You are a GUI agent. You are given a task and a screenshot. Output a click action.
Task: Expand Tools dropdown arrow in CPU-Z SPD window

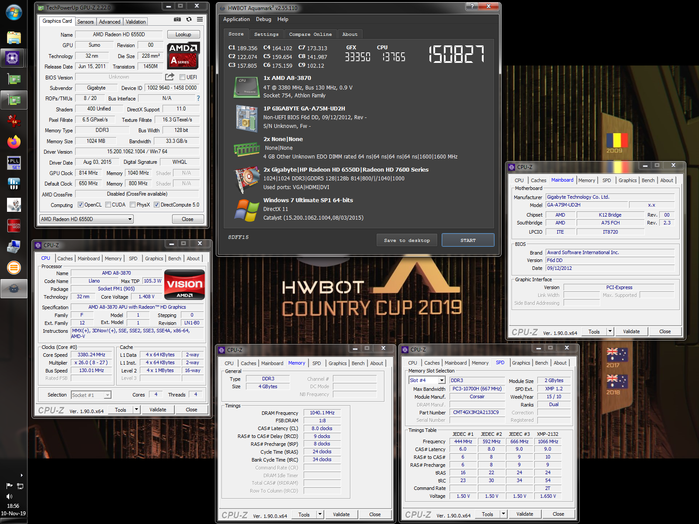[x=504, y=514]
